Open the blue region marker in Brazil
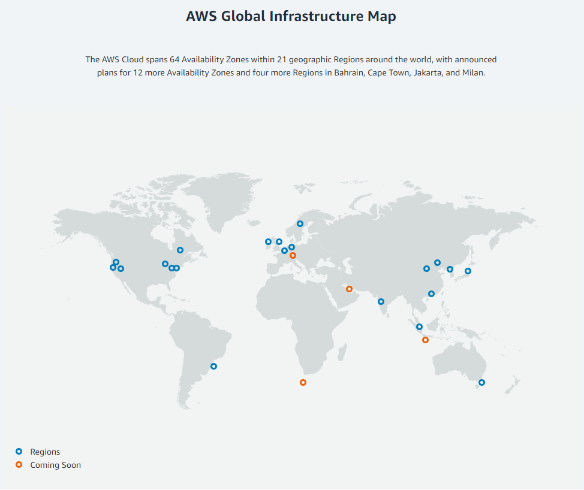The image size is (584, 490). [x=213, y=366]
